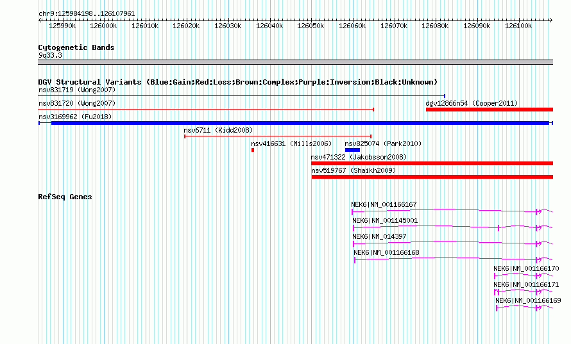Click the 126020k ruler position
Image resolution: width=571 pixels, height=344 pixels.
tap(186, 26)
